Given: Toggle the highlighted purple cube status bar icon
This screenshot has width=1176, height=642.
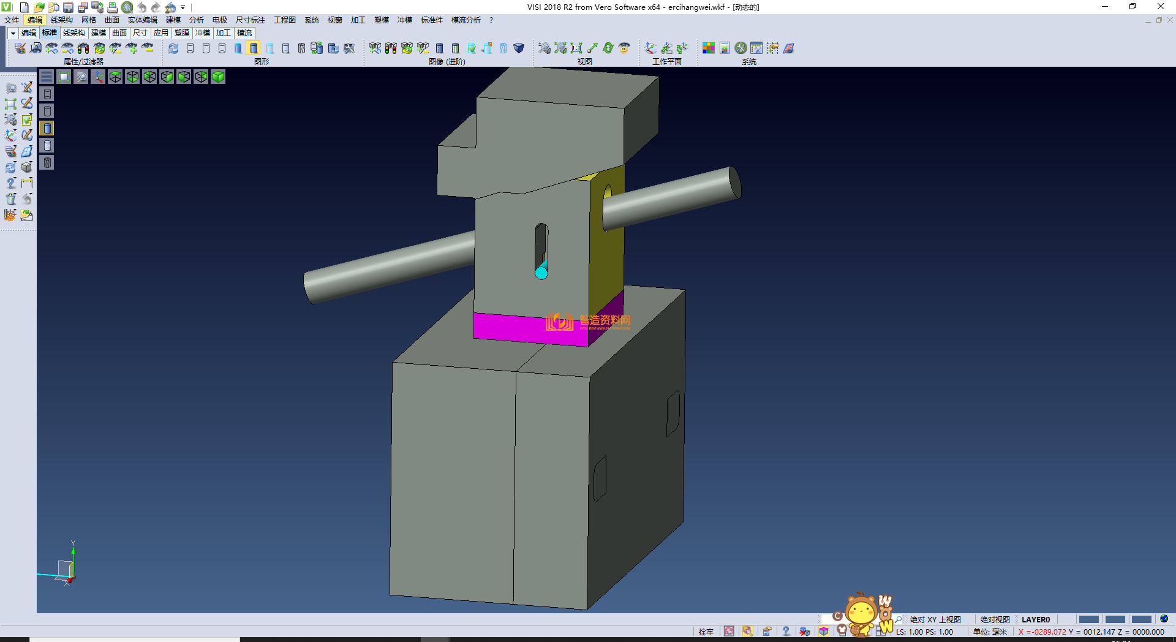Looking at the screenshot, I should [x=824, y=632].
